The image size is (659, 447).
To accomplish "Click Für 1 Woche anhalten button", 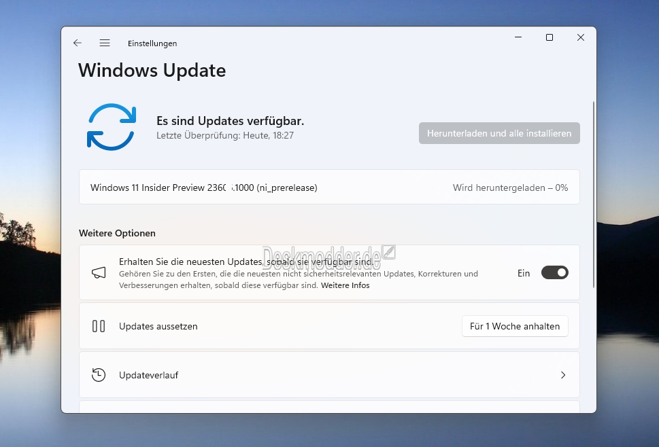I will (515, 326).
